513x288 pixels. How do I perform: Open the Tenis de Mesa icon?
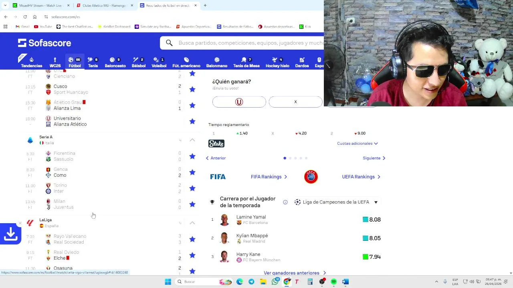coord(246,62)
